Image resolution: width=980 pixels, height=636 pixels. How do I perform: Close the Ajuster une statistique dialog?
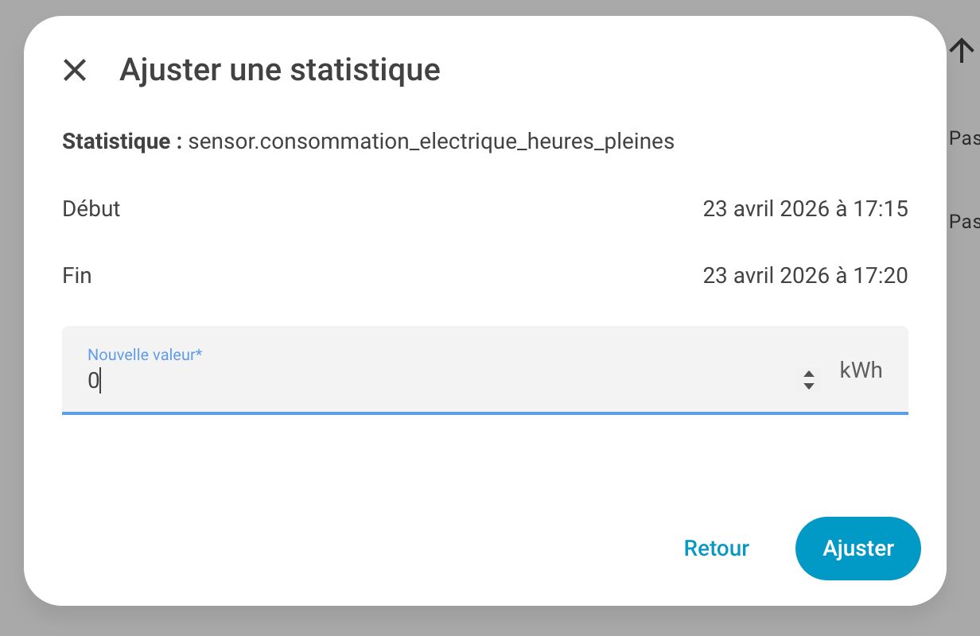[x=75, y=70]
